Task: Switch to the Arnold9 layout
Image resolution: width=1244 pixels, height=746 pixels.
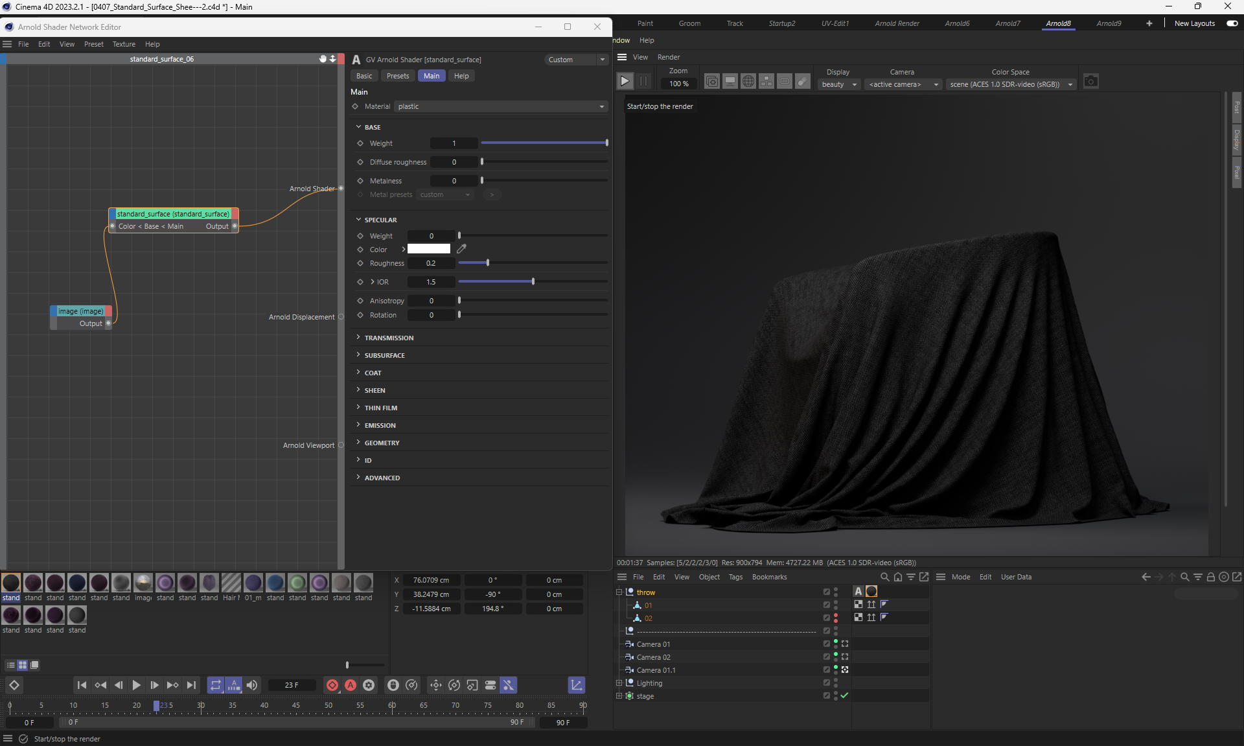Action: [x=1108, y=23]
